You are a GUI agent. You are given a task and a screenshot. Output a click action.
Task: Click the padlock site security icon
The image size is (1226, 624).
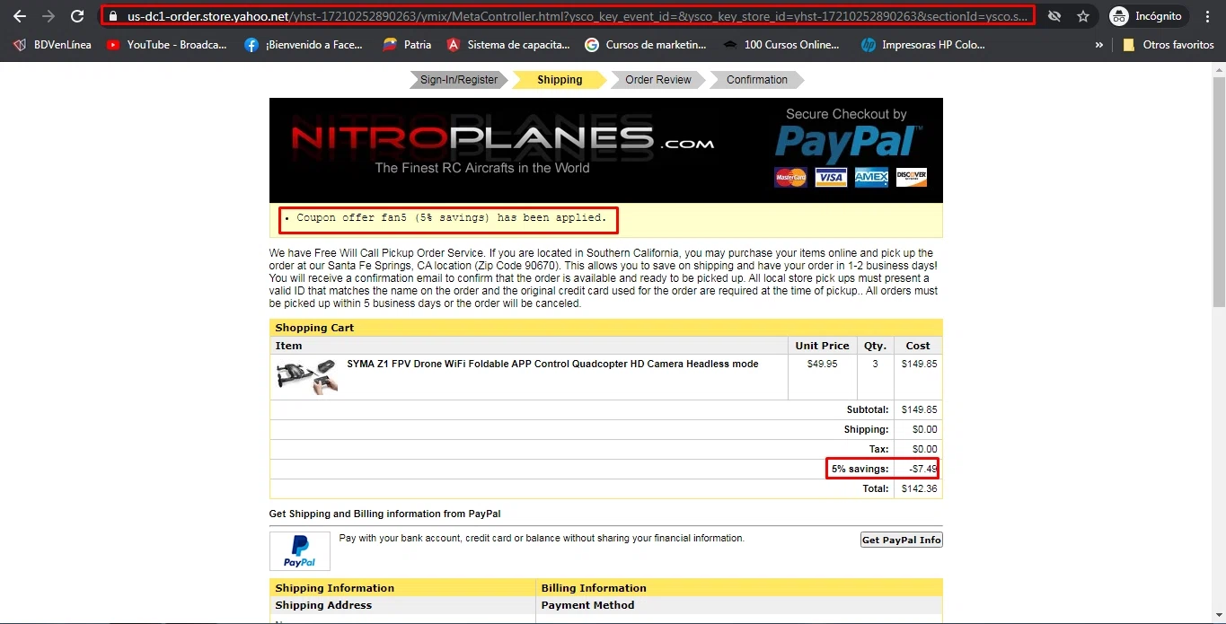pos(113,16)
